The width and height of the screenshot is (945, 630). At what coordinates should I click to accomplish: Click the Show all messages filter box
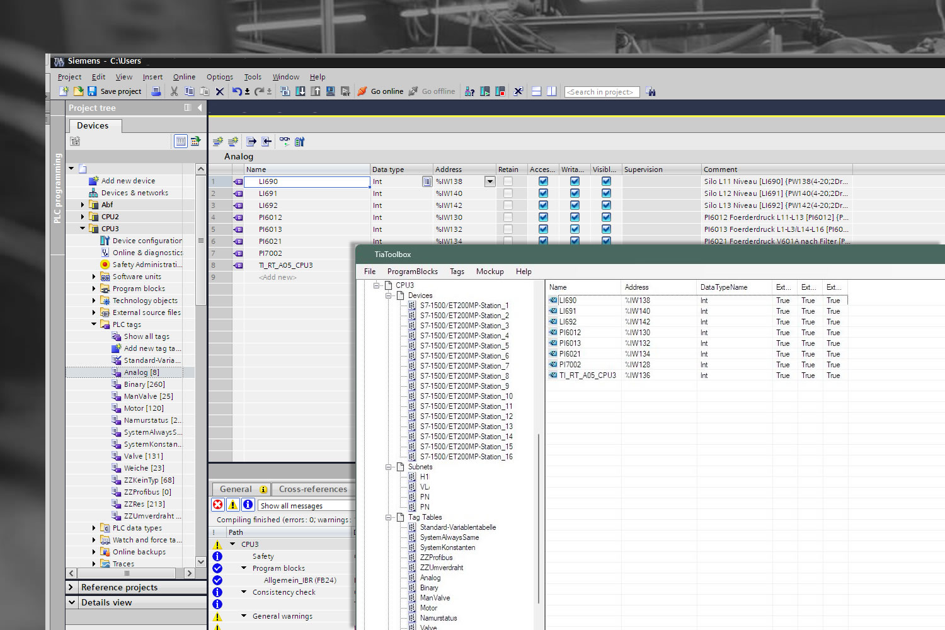pos(307,505)
